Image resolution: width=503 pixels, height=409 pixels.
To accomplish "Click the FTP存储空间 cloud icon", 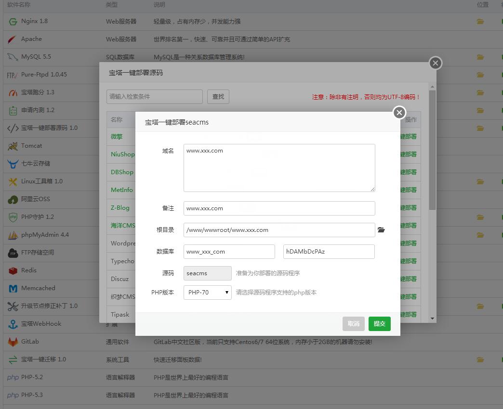I will click(13, 253).
